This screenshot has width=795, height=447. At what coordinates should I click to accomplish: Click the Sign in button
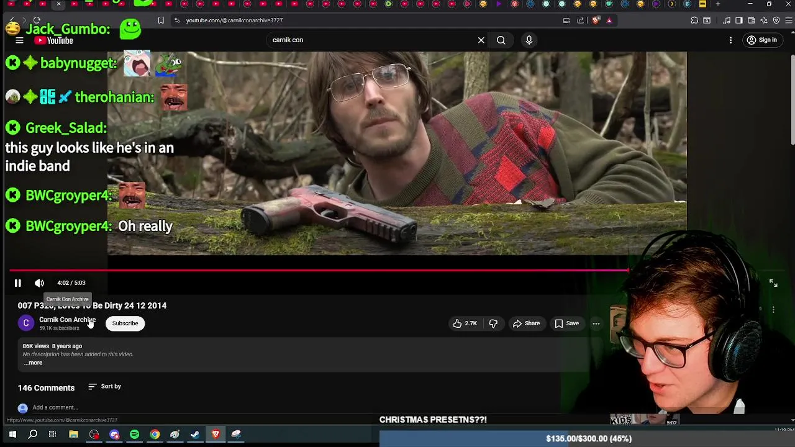click(762, 40)
